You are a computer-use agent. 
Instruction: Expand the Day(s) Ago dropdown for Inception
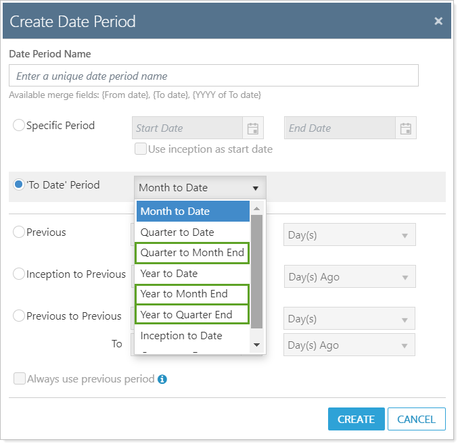pos(350,276)
